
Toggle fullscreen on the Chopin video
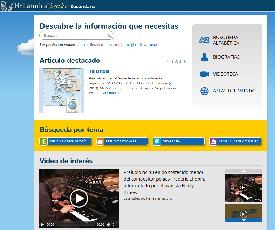click(x=115, y=224)
